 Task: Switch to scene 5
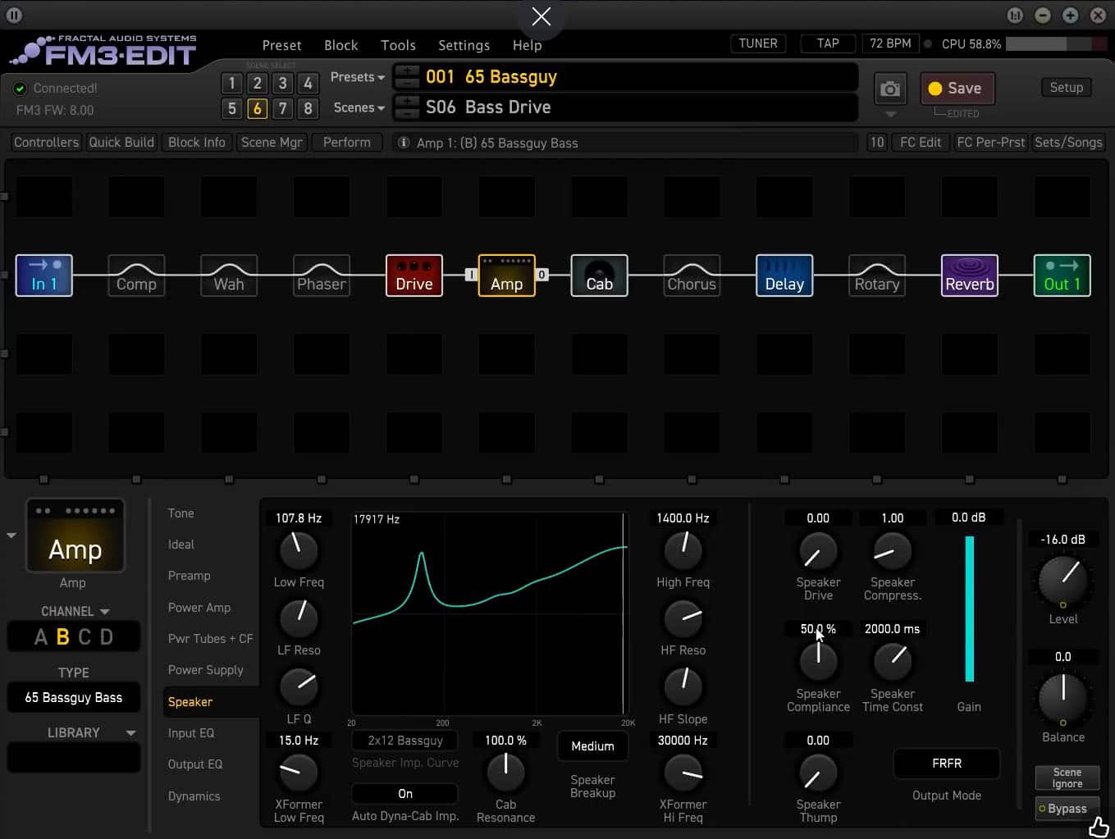[x=232, y=108]
